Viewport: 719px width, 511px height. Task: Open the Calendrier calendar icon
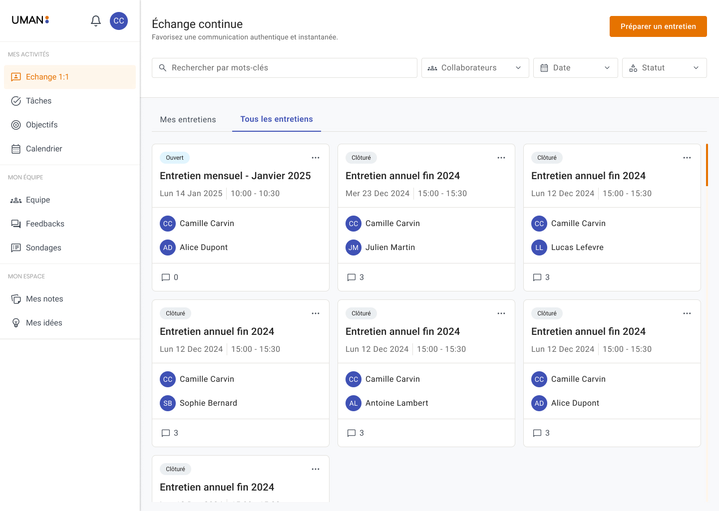(15, 149)
